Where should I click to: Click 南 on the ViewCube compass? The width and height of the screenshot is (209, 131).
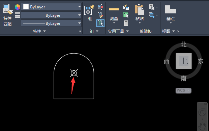pyautogui.click(x=183, y=78)
